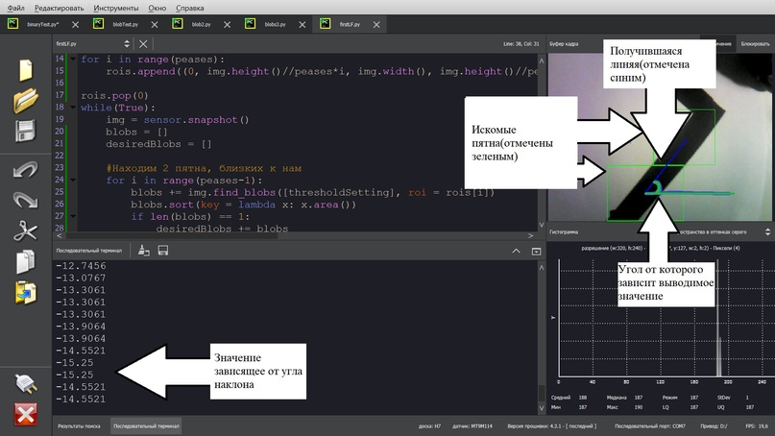Screen dimensions: 775x436
Task: Open the Инструменты menu
Action: coord(116,8)
